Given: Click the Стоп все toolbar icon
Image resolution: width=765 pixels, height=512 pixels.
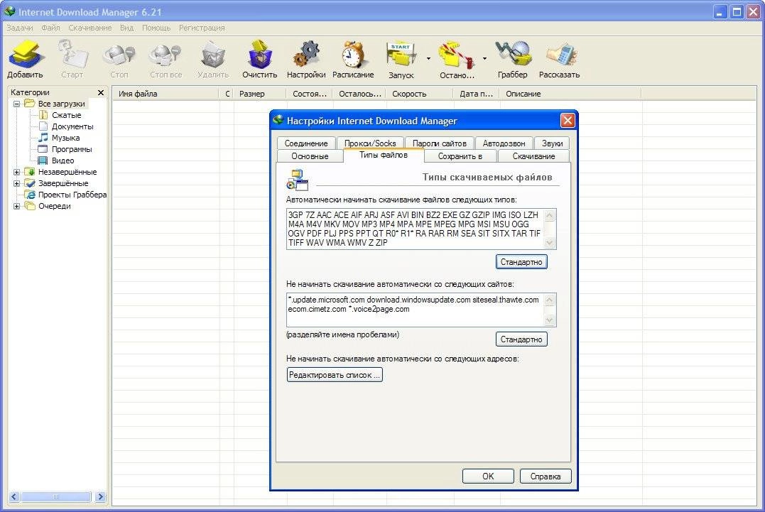Looking at the screenshot, I should pyautogui.click(x=166, y=59).
